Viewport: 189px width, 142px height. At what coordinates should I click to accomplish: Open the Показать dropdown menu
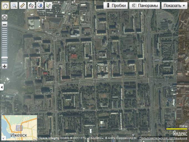pos(174,6)
